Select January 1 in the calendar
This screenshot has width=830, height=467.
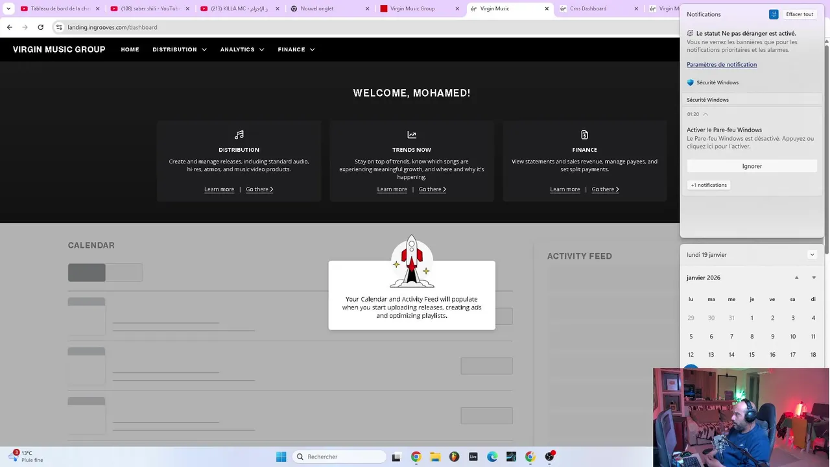[752, 318]
